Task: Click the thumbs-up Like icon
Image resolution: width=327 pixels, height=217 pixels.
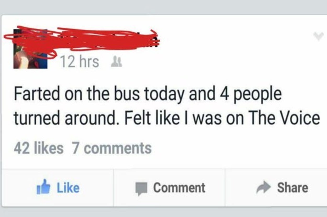Action: click(43, 188)
